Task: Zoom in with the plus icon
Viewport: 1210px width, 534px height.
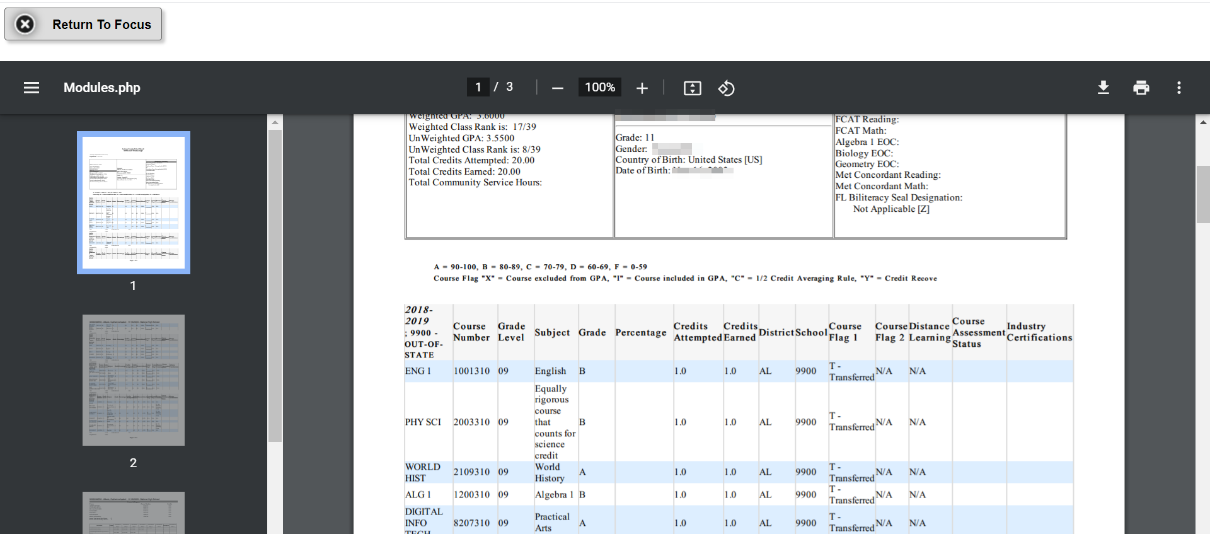Action: coord(642,88)
